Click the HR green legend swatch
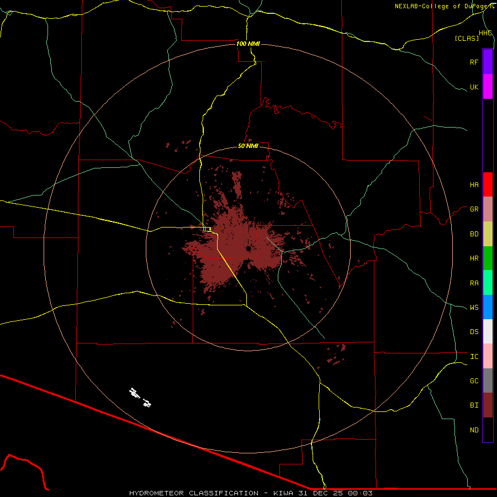 [x=488, y=258]
